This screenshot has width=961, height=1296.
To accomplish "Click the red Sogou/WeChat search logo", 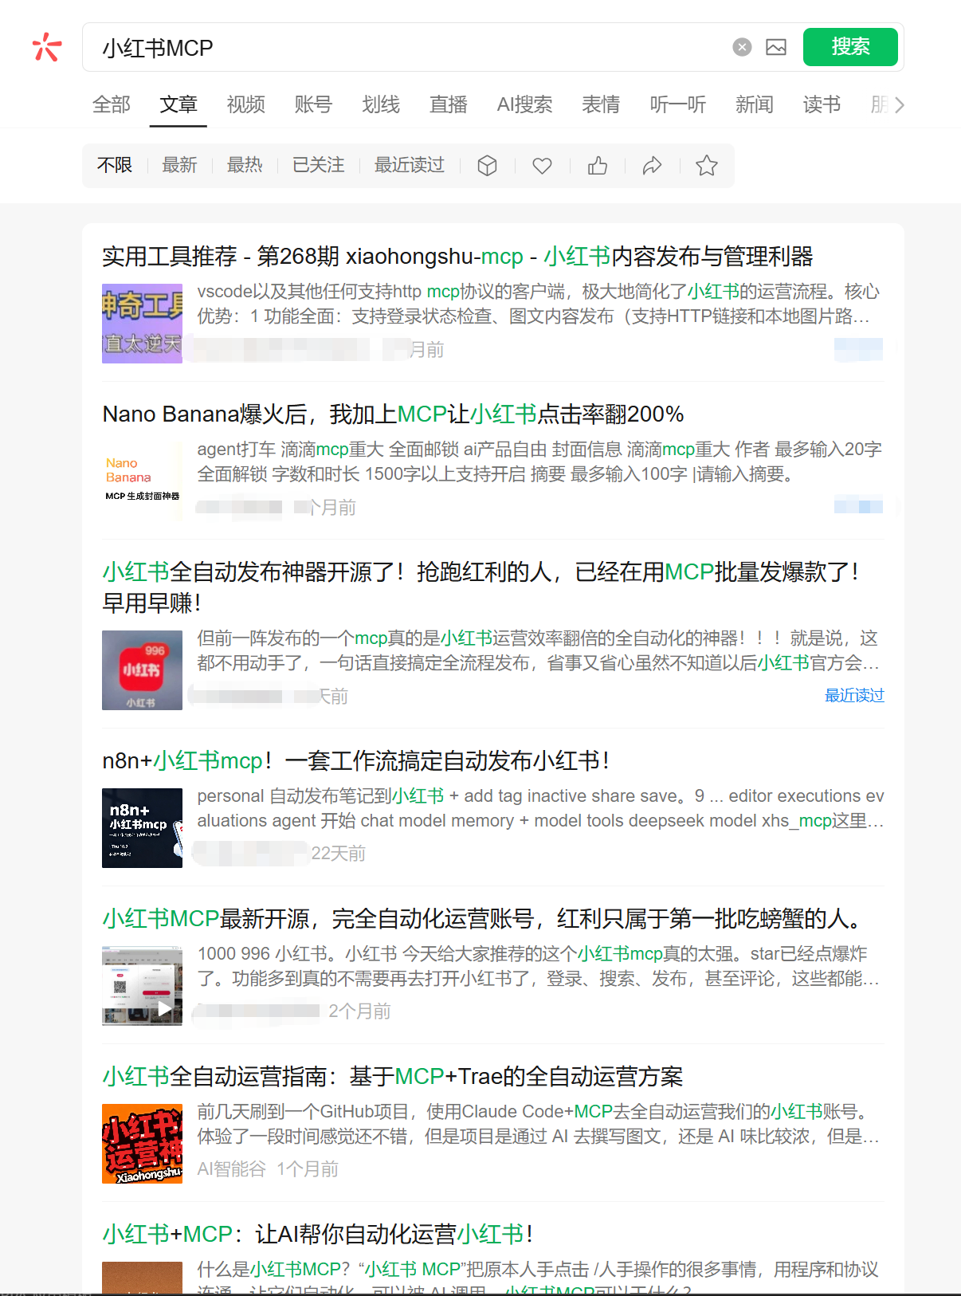I will pyautogui.click(x=47, y=47).
